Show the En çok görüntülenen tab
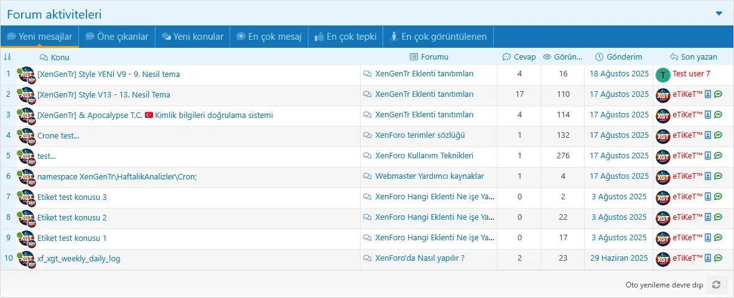The image size is (734, 298). tap(439, 37)
